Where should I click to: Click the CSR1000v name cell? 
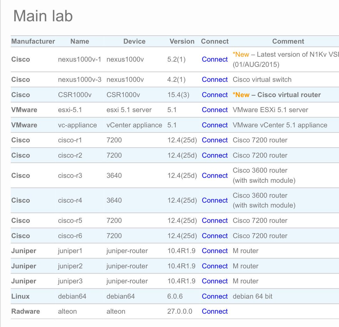click(x=75, y=95)
